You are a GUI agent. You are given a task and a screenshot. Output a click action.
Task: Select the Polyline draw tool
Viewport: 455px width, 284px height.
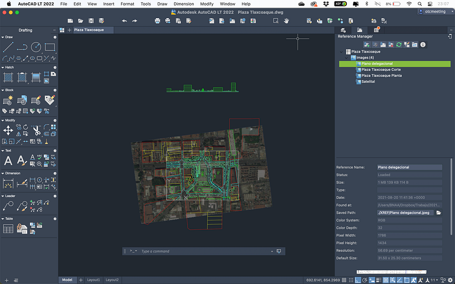[22, 47]
